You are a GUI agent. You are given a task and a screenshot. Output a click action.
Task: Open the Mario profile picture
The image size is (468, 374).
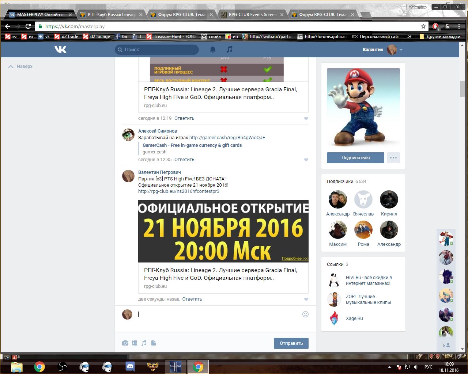(x=363, y=108)
